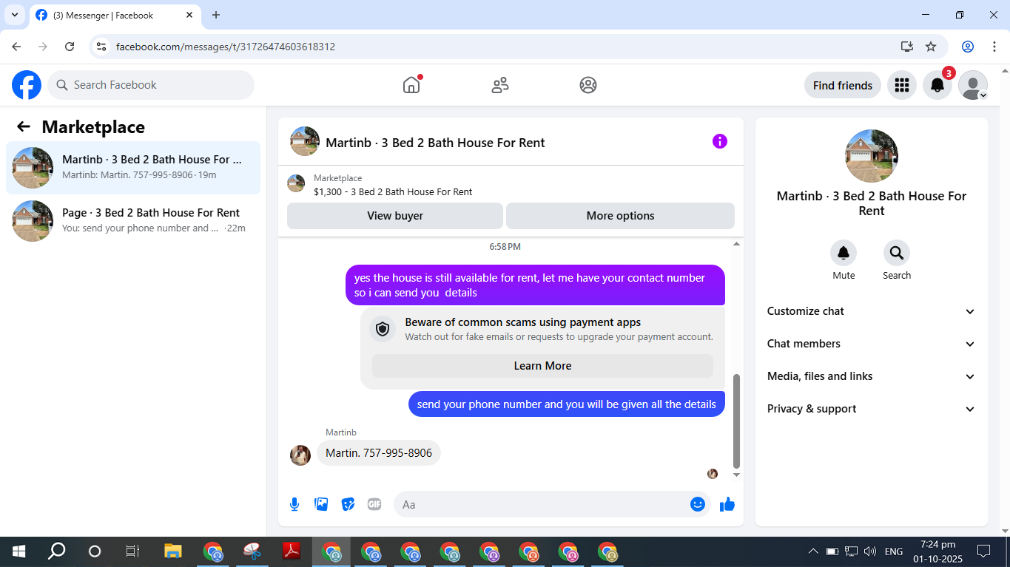Bookmark this page with the star
Viewport: 1010px width, 567px height.
(931, 47)
